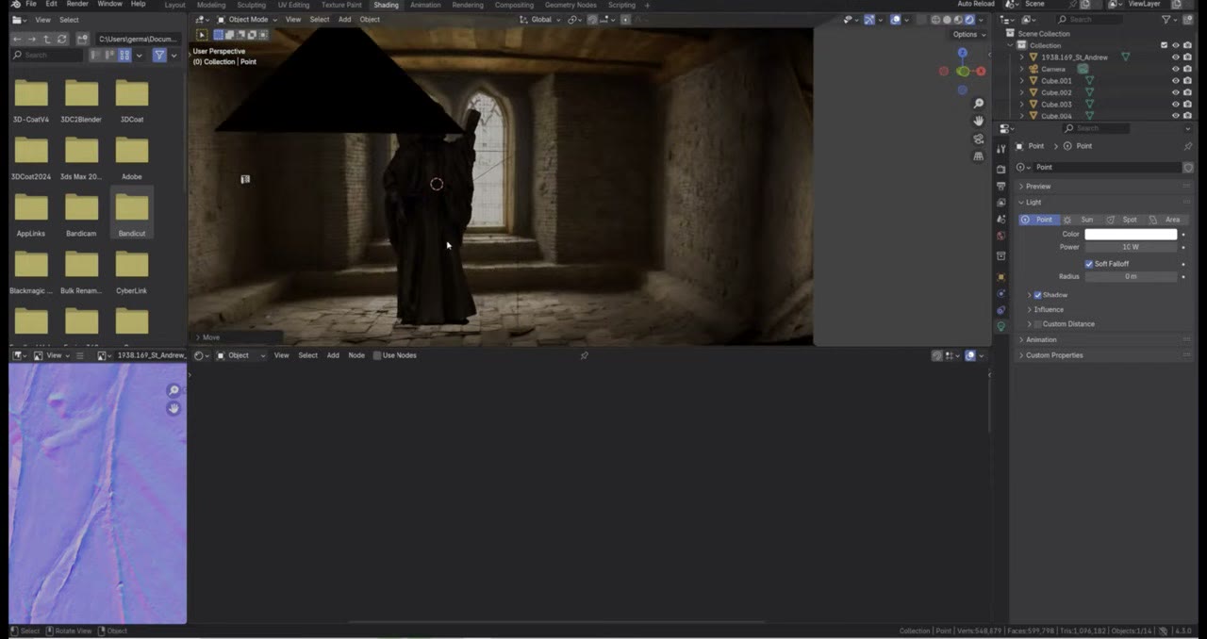Open the Physics properties tab
The image size is (1207, 639).
tap(1001, 293)
